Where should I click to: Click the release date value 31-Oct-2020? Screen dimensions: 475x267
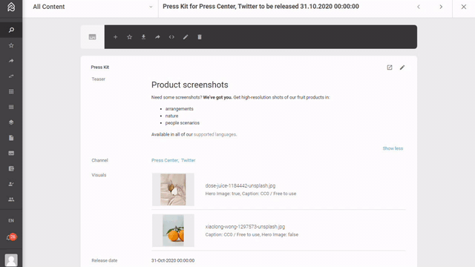[x=173, y=260]
